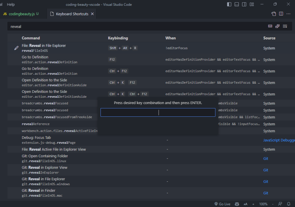
Task: Switch to the codingbeauty.js tab
Action: tap(22, 14)
